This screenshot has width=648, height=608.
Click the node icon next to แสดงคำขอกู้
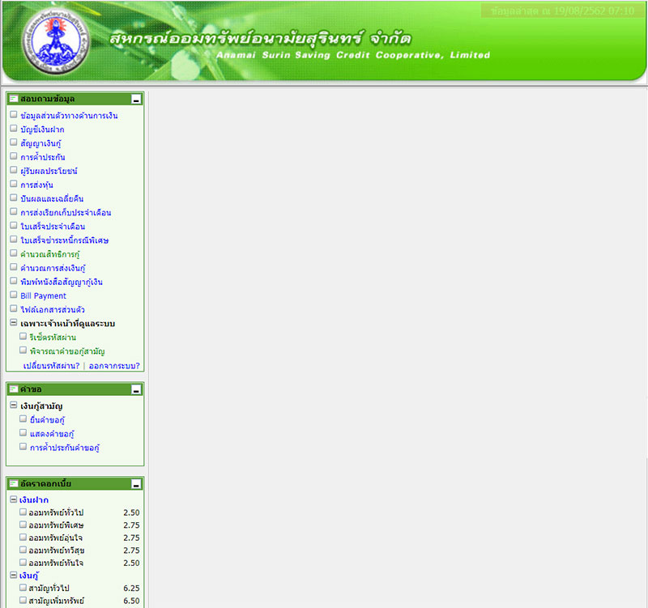(23, 433)
